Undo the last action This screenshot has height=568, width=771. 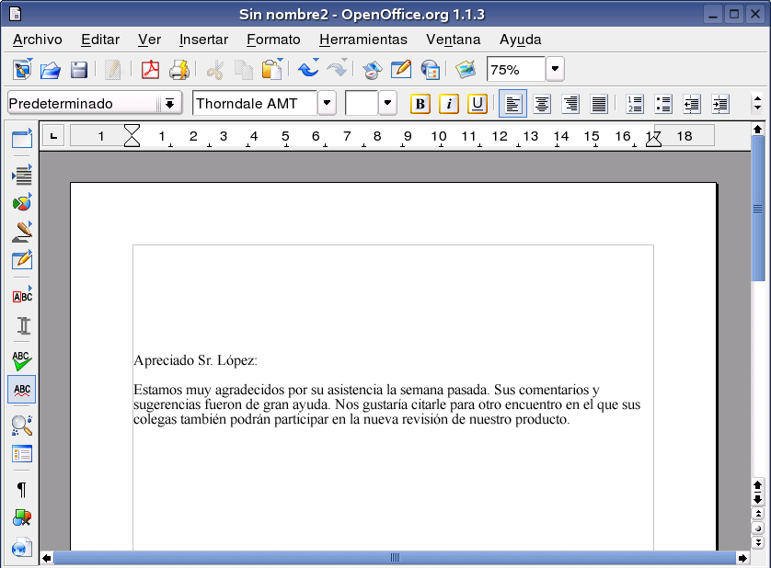(x=307, y=69)
